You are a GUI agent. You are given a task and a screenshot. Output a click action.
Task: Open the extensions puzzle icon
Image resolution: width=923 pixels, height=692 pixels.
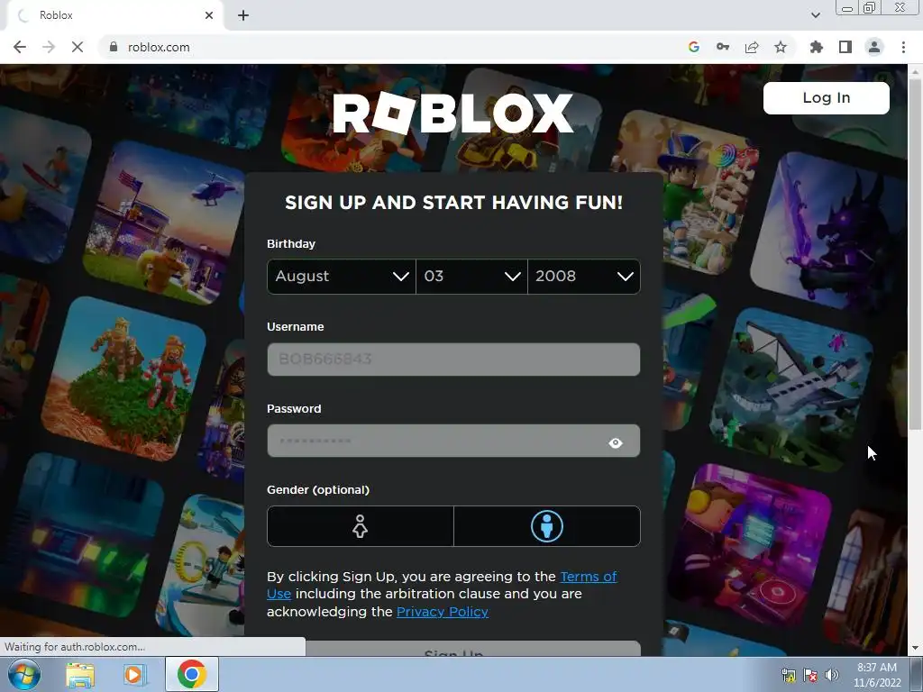coord(817,47)
